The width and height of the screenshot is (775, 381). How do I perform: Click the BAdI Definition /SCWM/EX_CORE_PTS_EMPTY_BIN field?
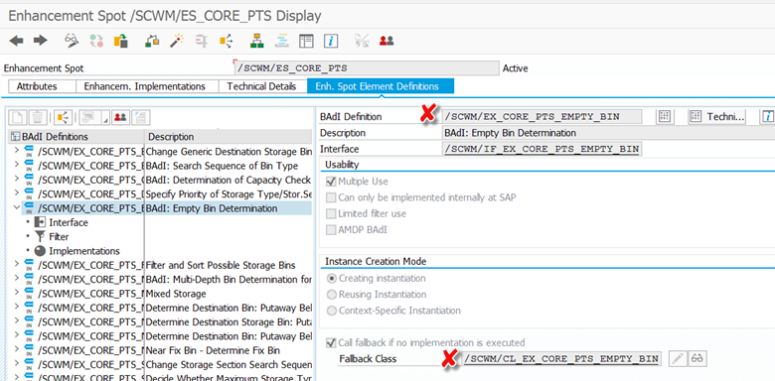[x=542, y=116]
